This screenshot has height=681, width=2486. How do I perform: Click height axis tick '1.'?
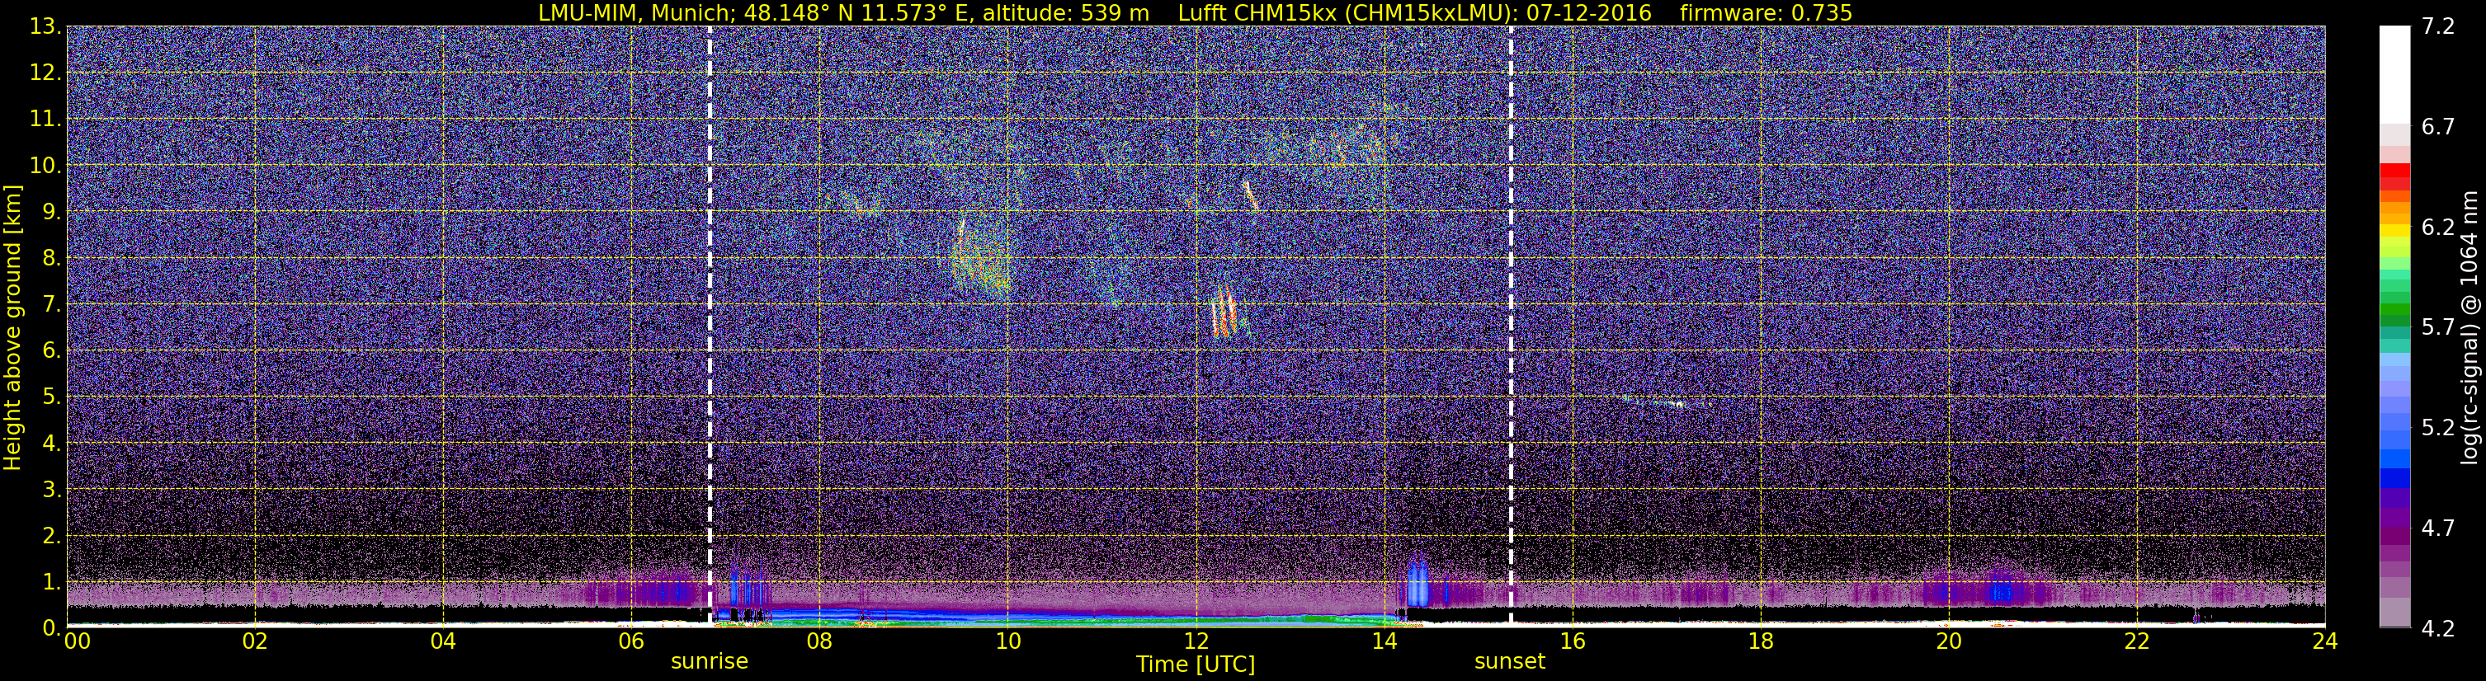51,581
